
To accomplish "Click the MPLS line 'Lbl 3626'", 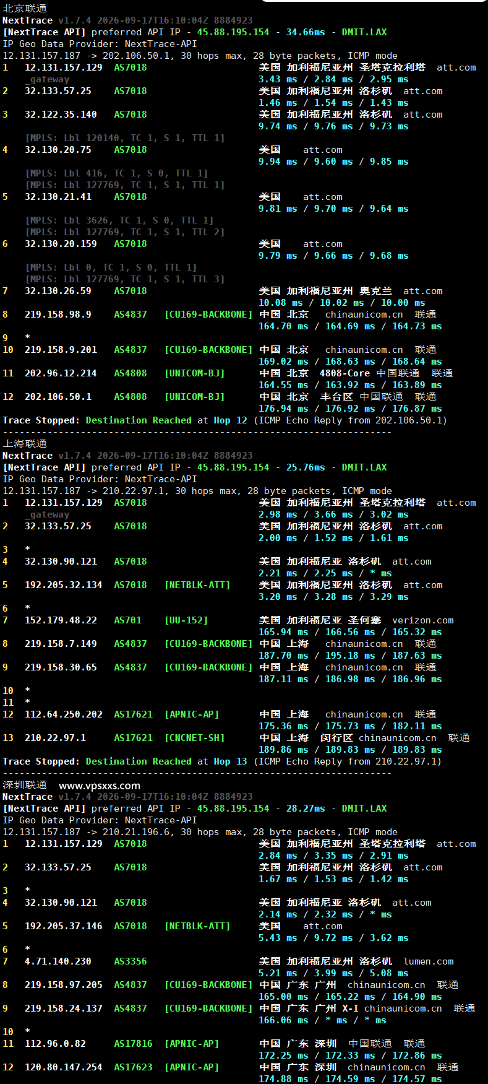I will [x=119, y=220].
